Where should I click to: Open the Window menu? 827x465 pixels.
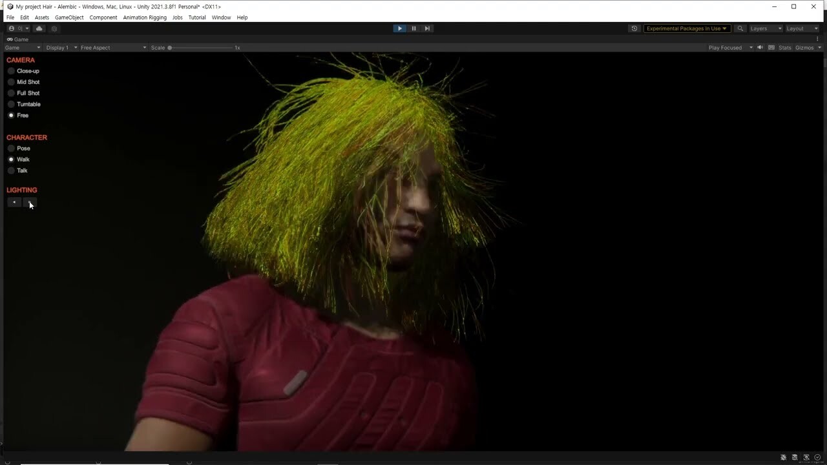221,17
